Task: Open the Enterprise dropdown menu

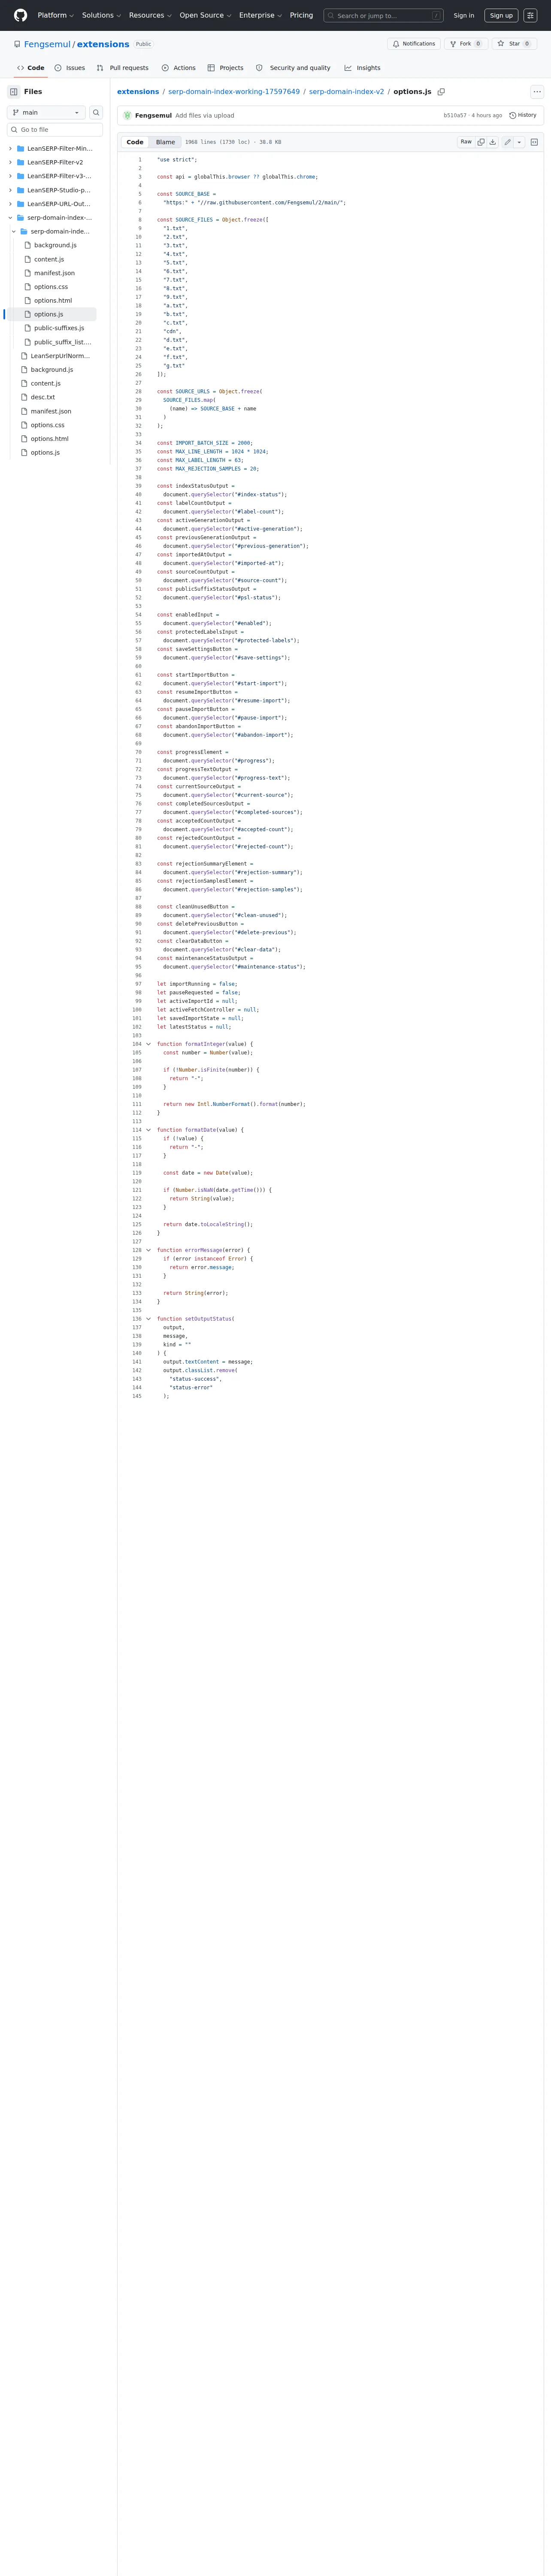Action: tap(260, 15)
